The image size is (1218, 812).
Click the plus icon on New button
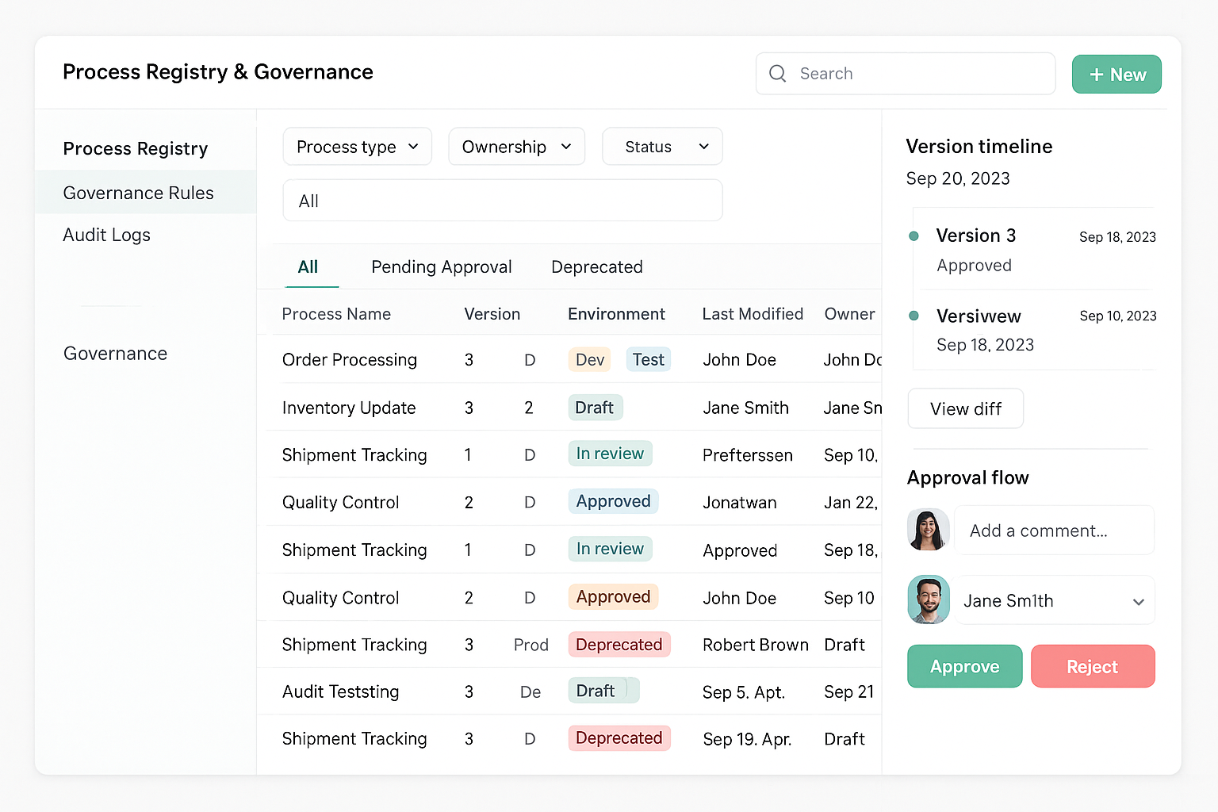1097,75
